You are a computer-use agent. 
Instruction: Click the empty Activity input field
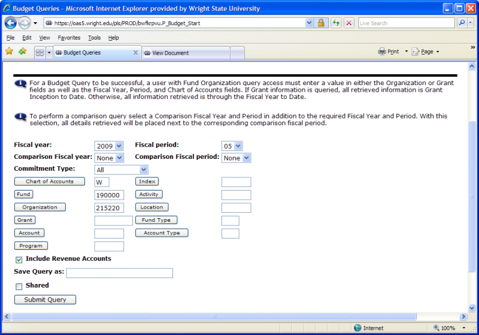coord(236,195)
